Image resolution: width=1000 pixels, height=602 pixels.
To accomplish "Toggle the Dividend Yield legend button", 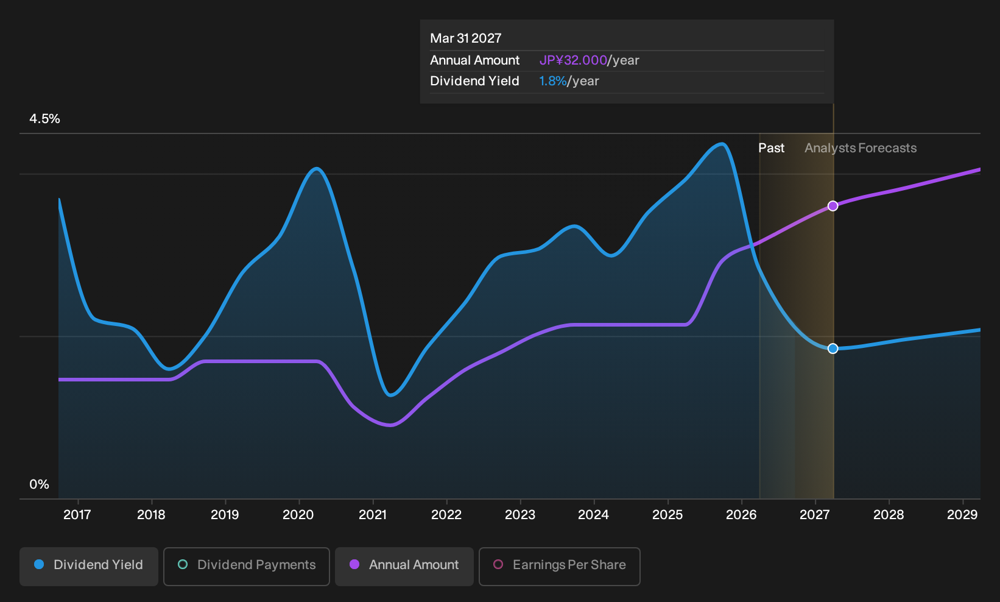I will click(x=89, y=566).
